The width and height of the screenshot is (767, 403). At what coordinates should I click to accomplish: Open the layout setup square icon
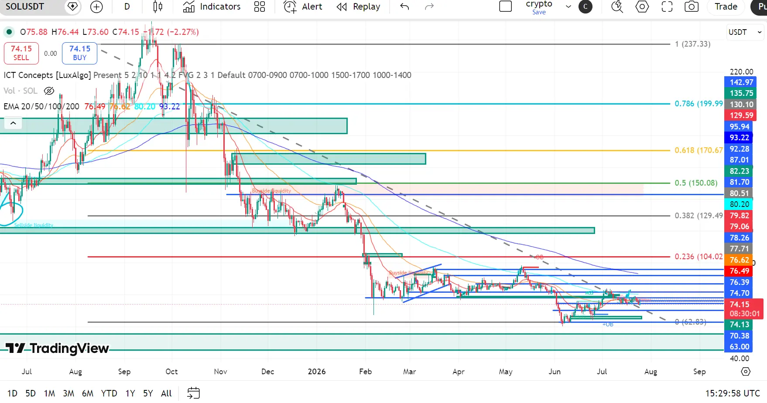tap(505, 7)
